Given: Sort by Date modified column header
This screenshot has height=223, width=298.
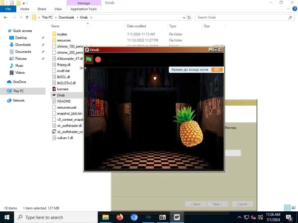Looking at the screenshot, I should 136,26.
